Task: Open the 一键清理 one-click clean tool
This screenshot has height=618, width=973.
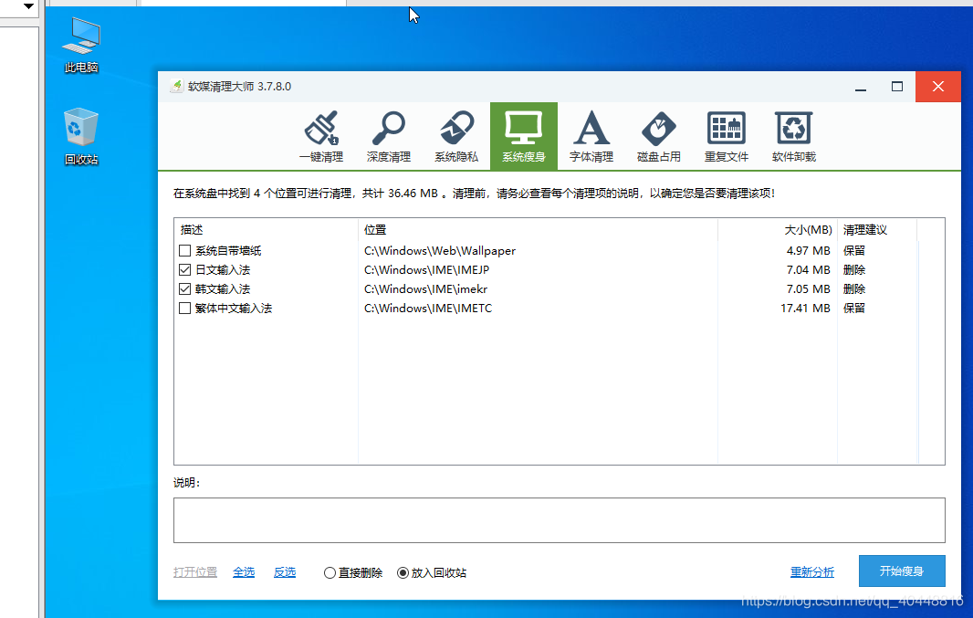Action: [320, 137]
